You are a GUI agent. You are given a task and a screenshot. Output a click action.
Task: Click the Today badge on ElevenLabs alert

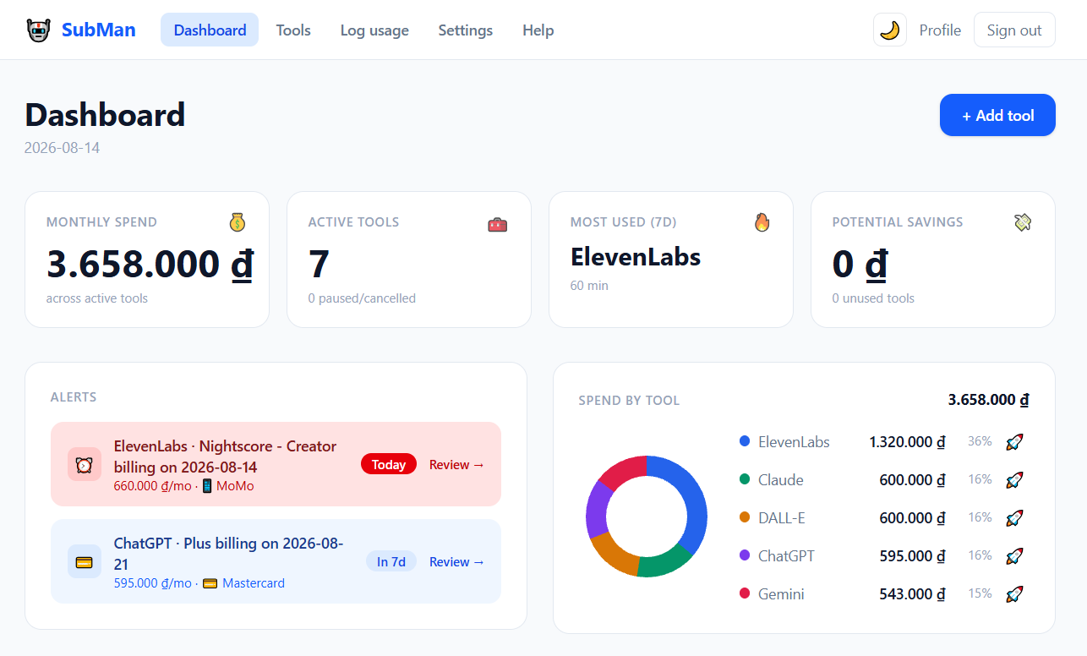click(389, 464)
